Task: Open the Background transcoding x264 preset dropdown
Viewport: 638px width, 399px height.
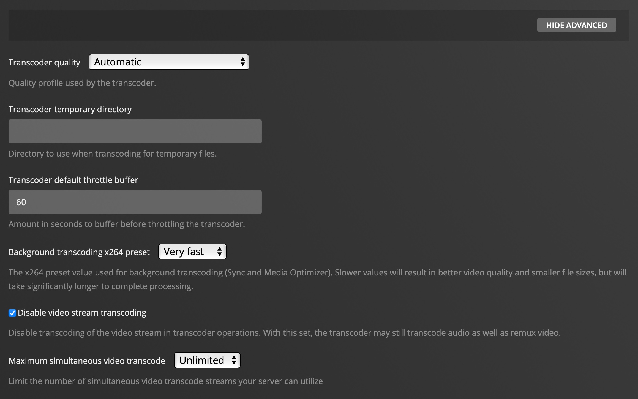Action: point(192,251)
